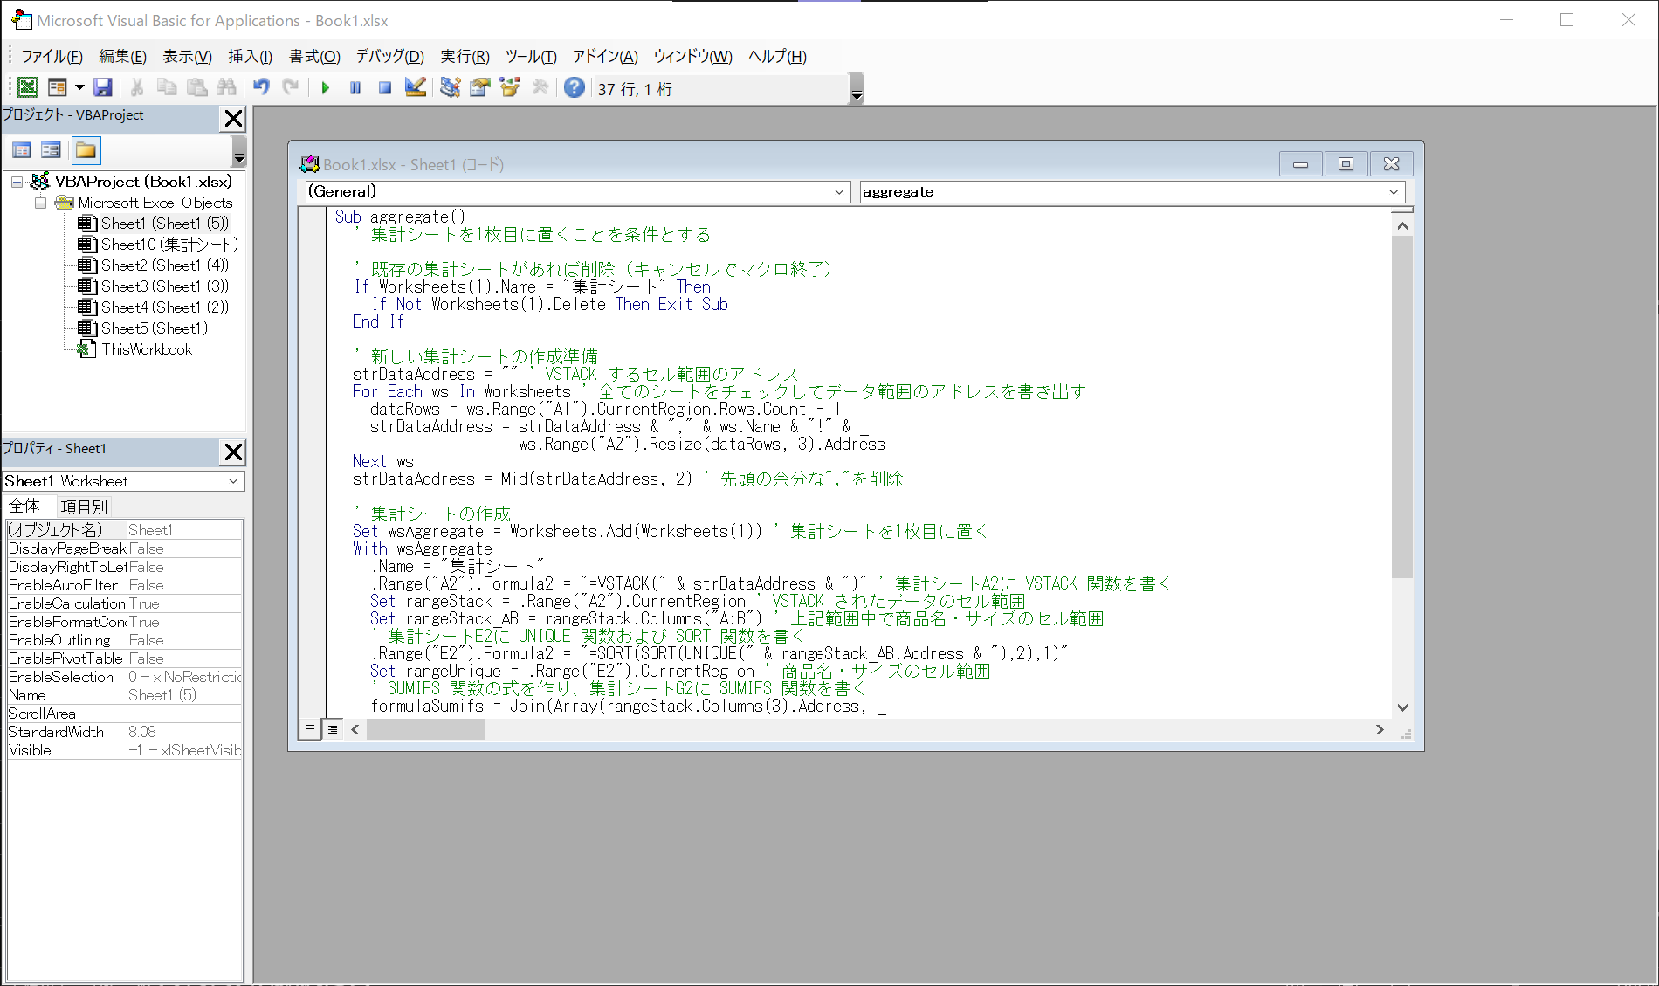The image size is (1659, 986).
Task: Run the macro with the play icon
Action: tap(326, 87)
